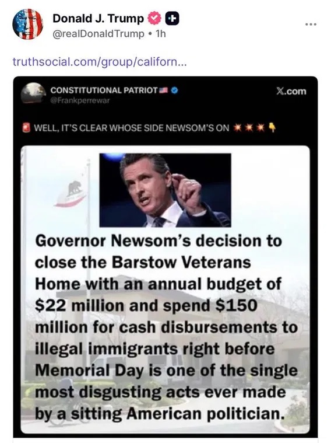Click the Constitutional Patriot account avatar

point(34,93)
